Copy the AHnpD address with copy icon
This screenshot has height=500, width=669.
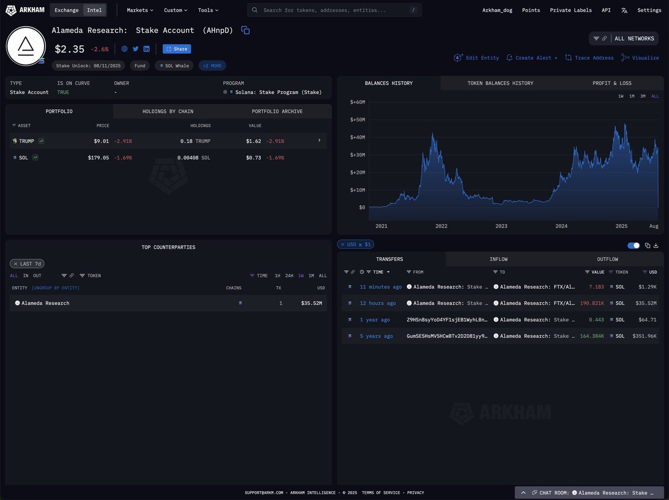pyautogui.click(x=245, y=31)
